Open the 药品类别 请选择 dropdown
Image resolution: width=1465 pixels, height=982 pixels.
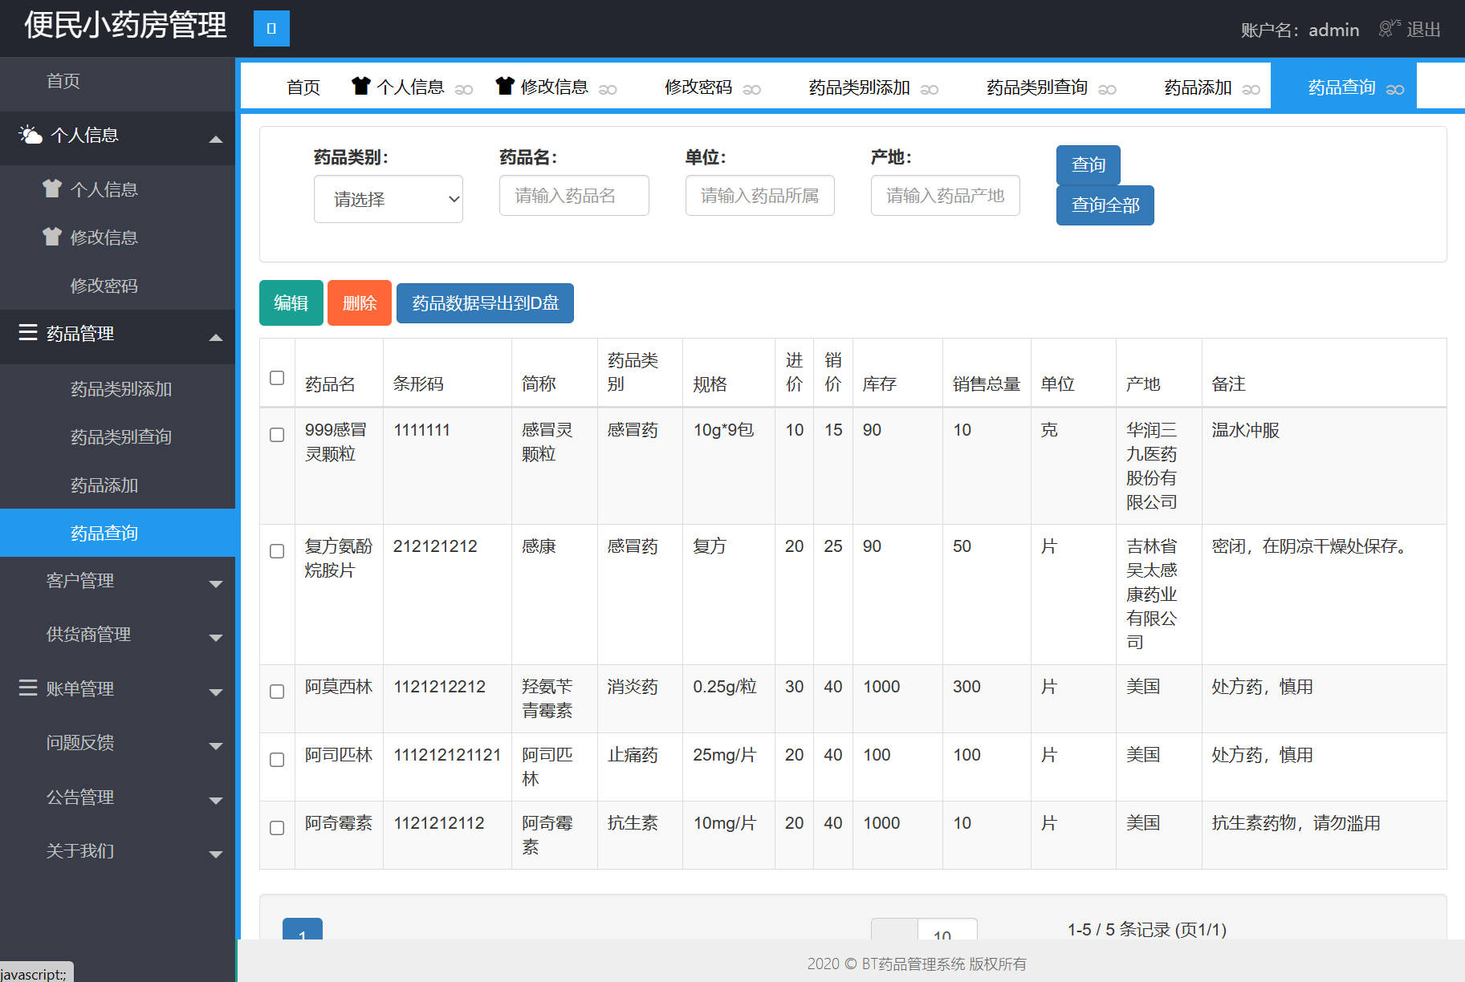click(x=388, y=198)
